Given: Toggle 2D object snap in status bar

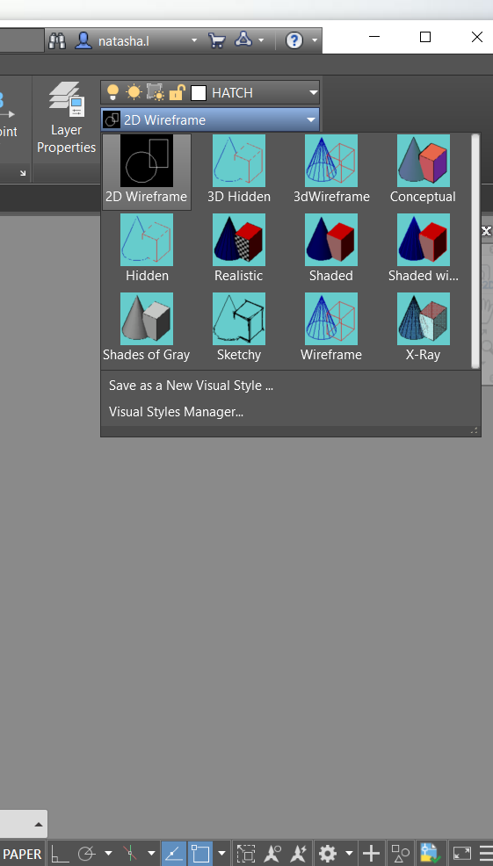Looking at the screenshot, I should (200, 854).
